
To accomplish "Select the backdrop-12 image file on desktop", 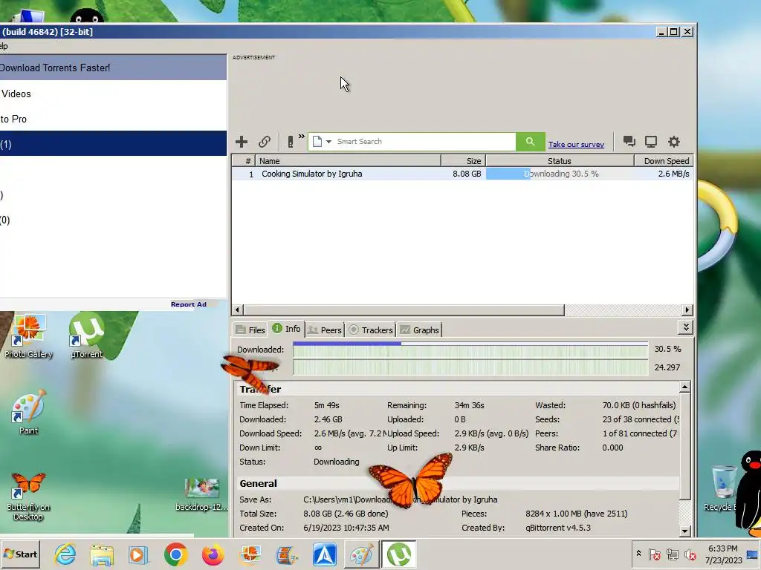I will click(x=201, y=494).
